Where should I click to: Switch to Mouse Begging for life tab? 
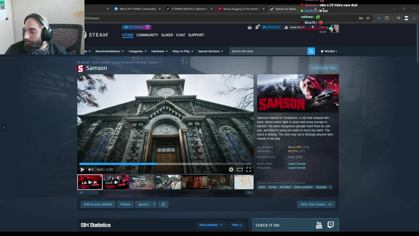[241, 9]
